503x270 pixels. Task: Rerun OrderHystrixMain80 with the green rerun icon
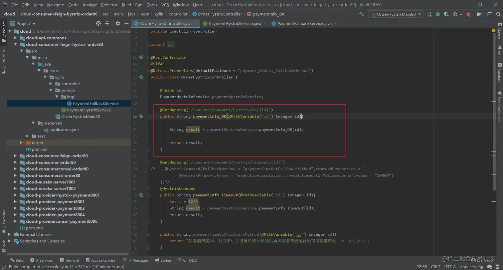point(430,14)
